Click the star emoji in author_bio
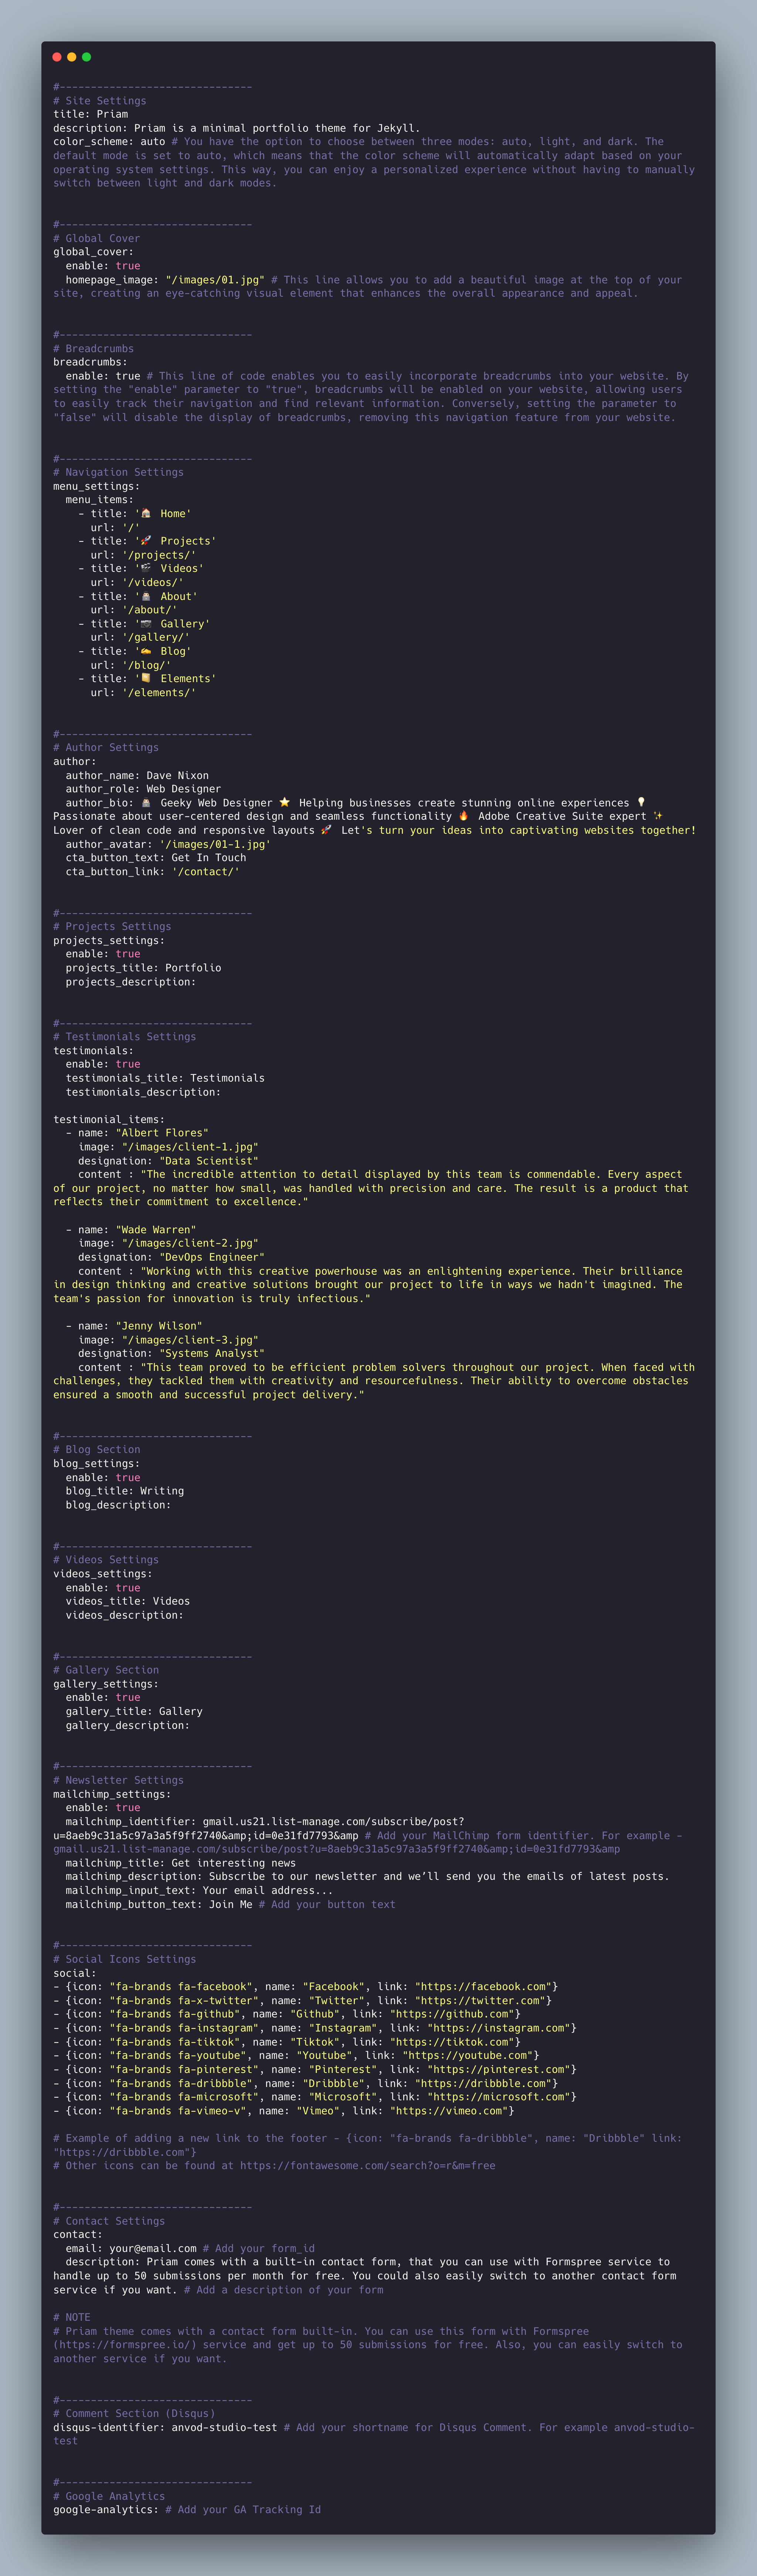This screenshot has width=757, height=2576. point(285,802)
